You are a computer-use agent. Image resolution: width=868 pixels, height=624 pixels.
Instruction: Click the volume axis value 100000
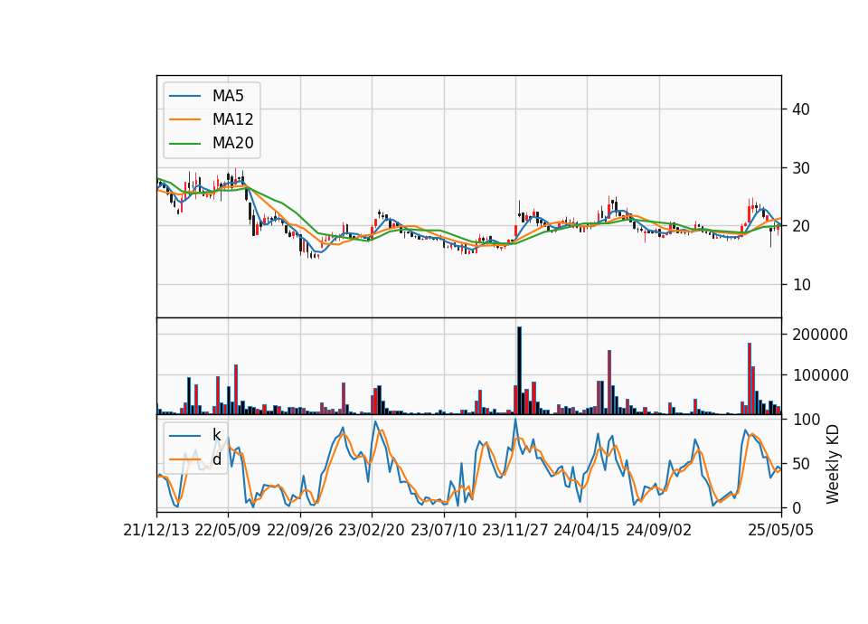820,375
